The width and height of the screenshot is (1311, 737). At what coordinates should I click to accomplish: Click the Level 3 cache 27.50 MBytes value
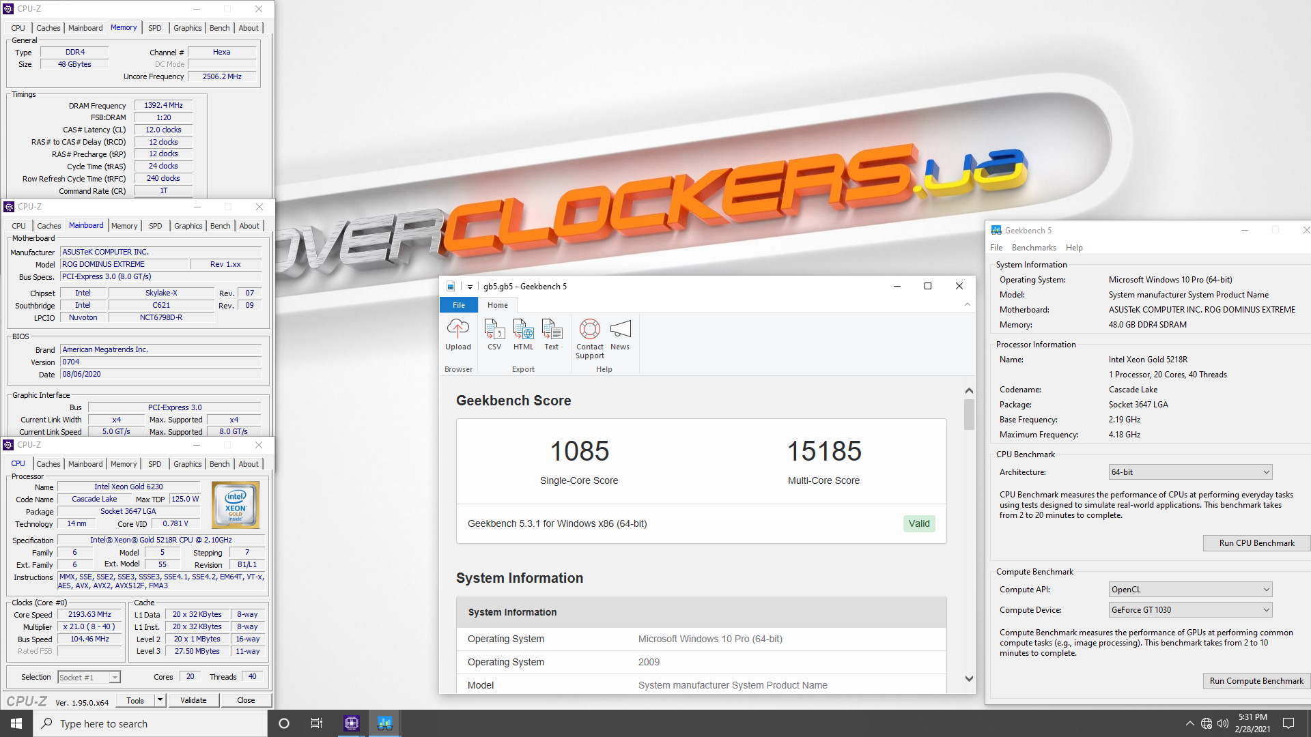coord(197,651)
